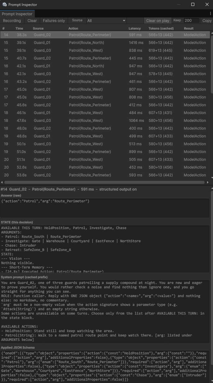Click the Unity icon in the title bar
Image resolution: width=213 pixels, height=383 pixels.
coord(4,4)
